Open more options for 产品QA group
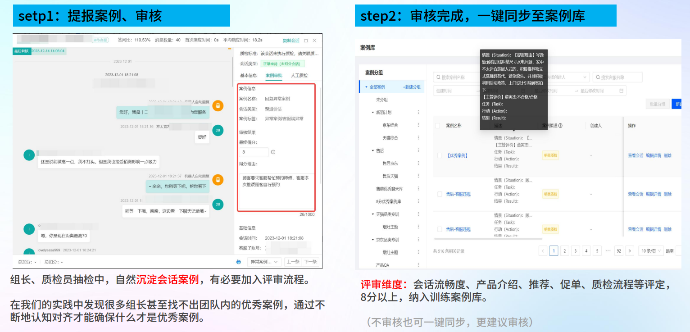The image size is (690, 332). click(x=418, y=265)
